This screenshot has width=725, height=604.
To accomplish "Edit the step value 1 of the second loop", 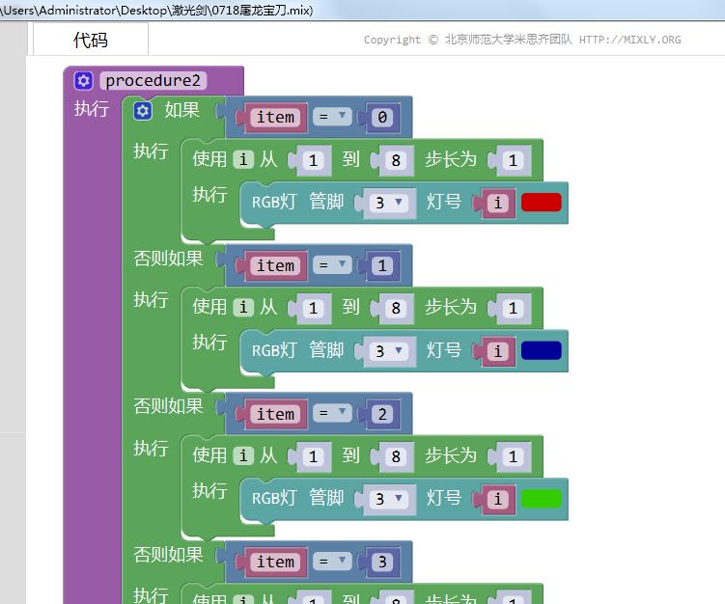I will [514, 308].
